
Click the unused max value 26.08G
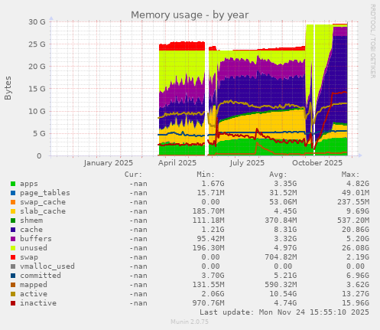356,248
